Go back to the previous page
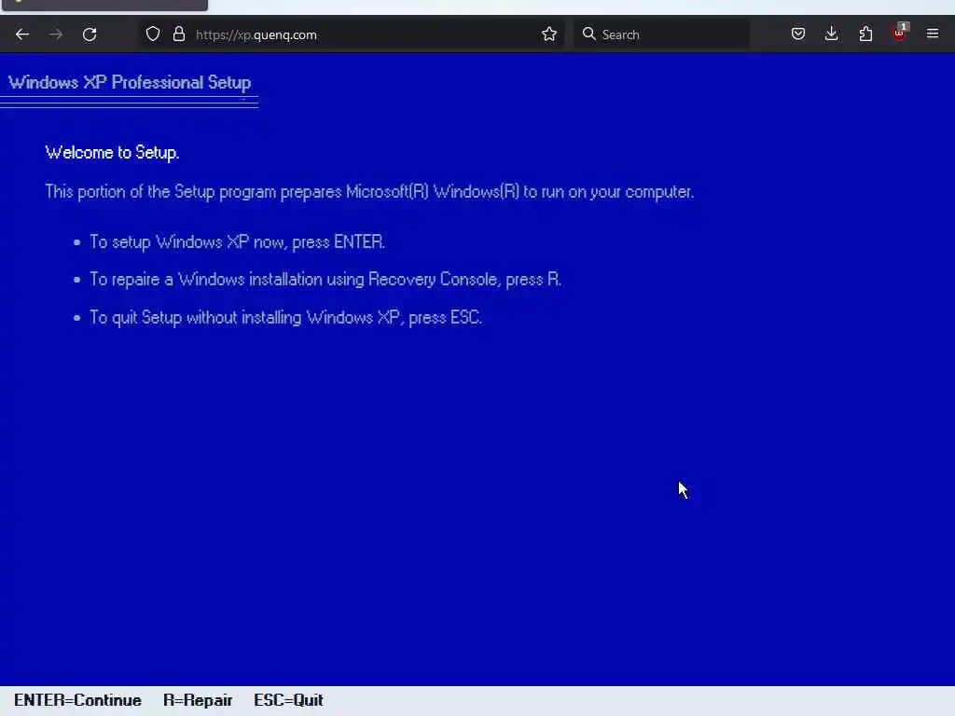 coord(22,34)
